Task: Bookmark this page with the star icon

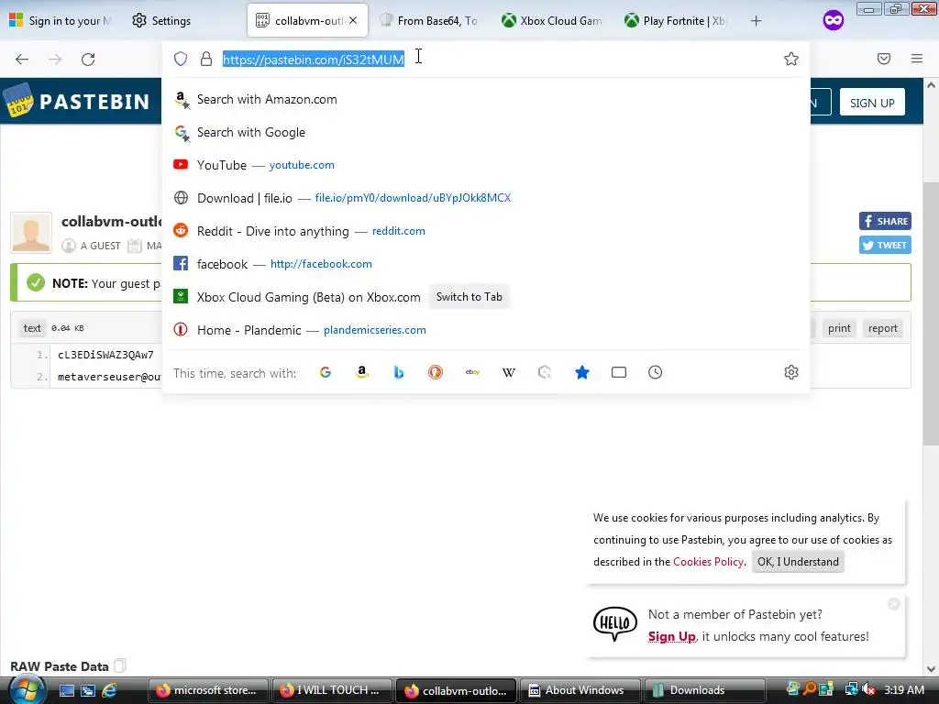Action: [x=791, y=59]
